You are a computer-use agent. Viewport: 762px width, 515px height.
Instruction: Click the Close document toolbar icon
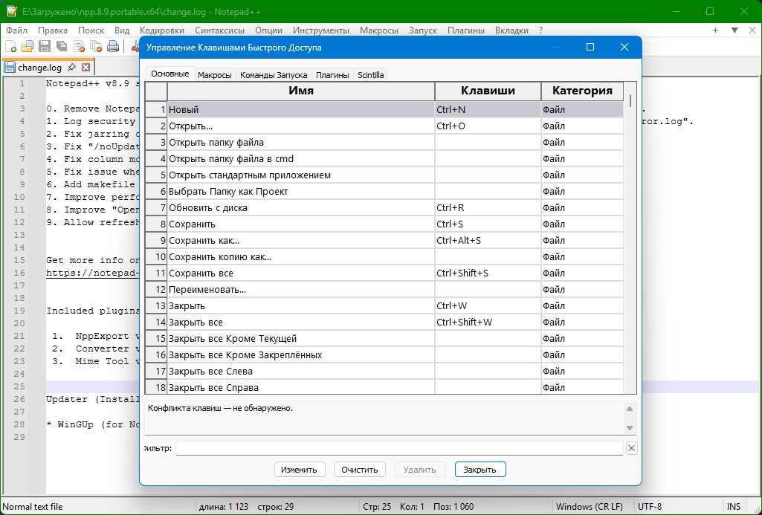click(79, 47)
